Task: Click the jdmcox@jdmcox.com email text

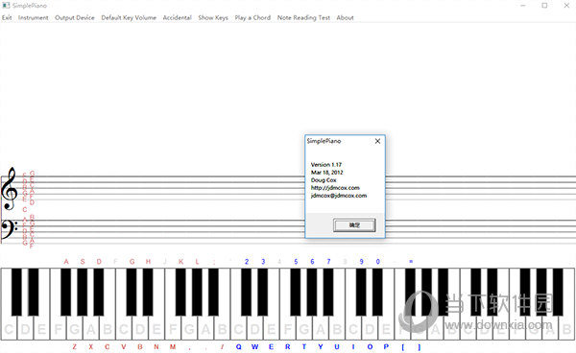Action: tap(339, 196)
